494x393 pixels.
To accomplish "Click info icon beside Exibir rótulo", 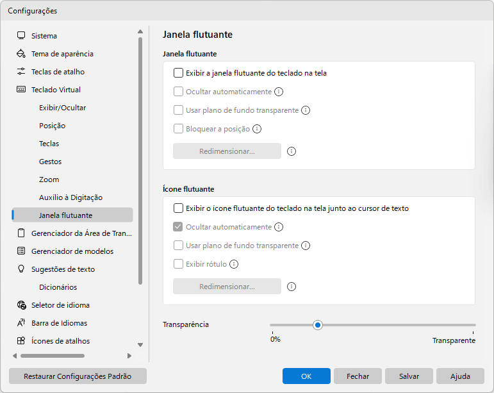I will (234, 264).
